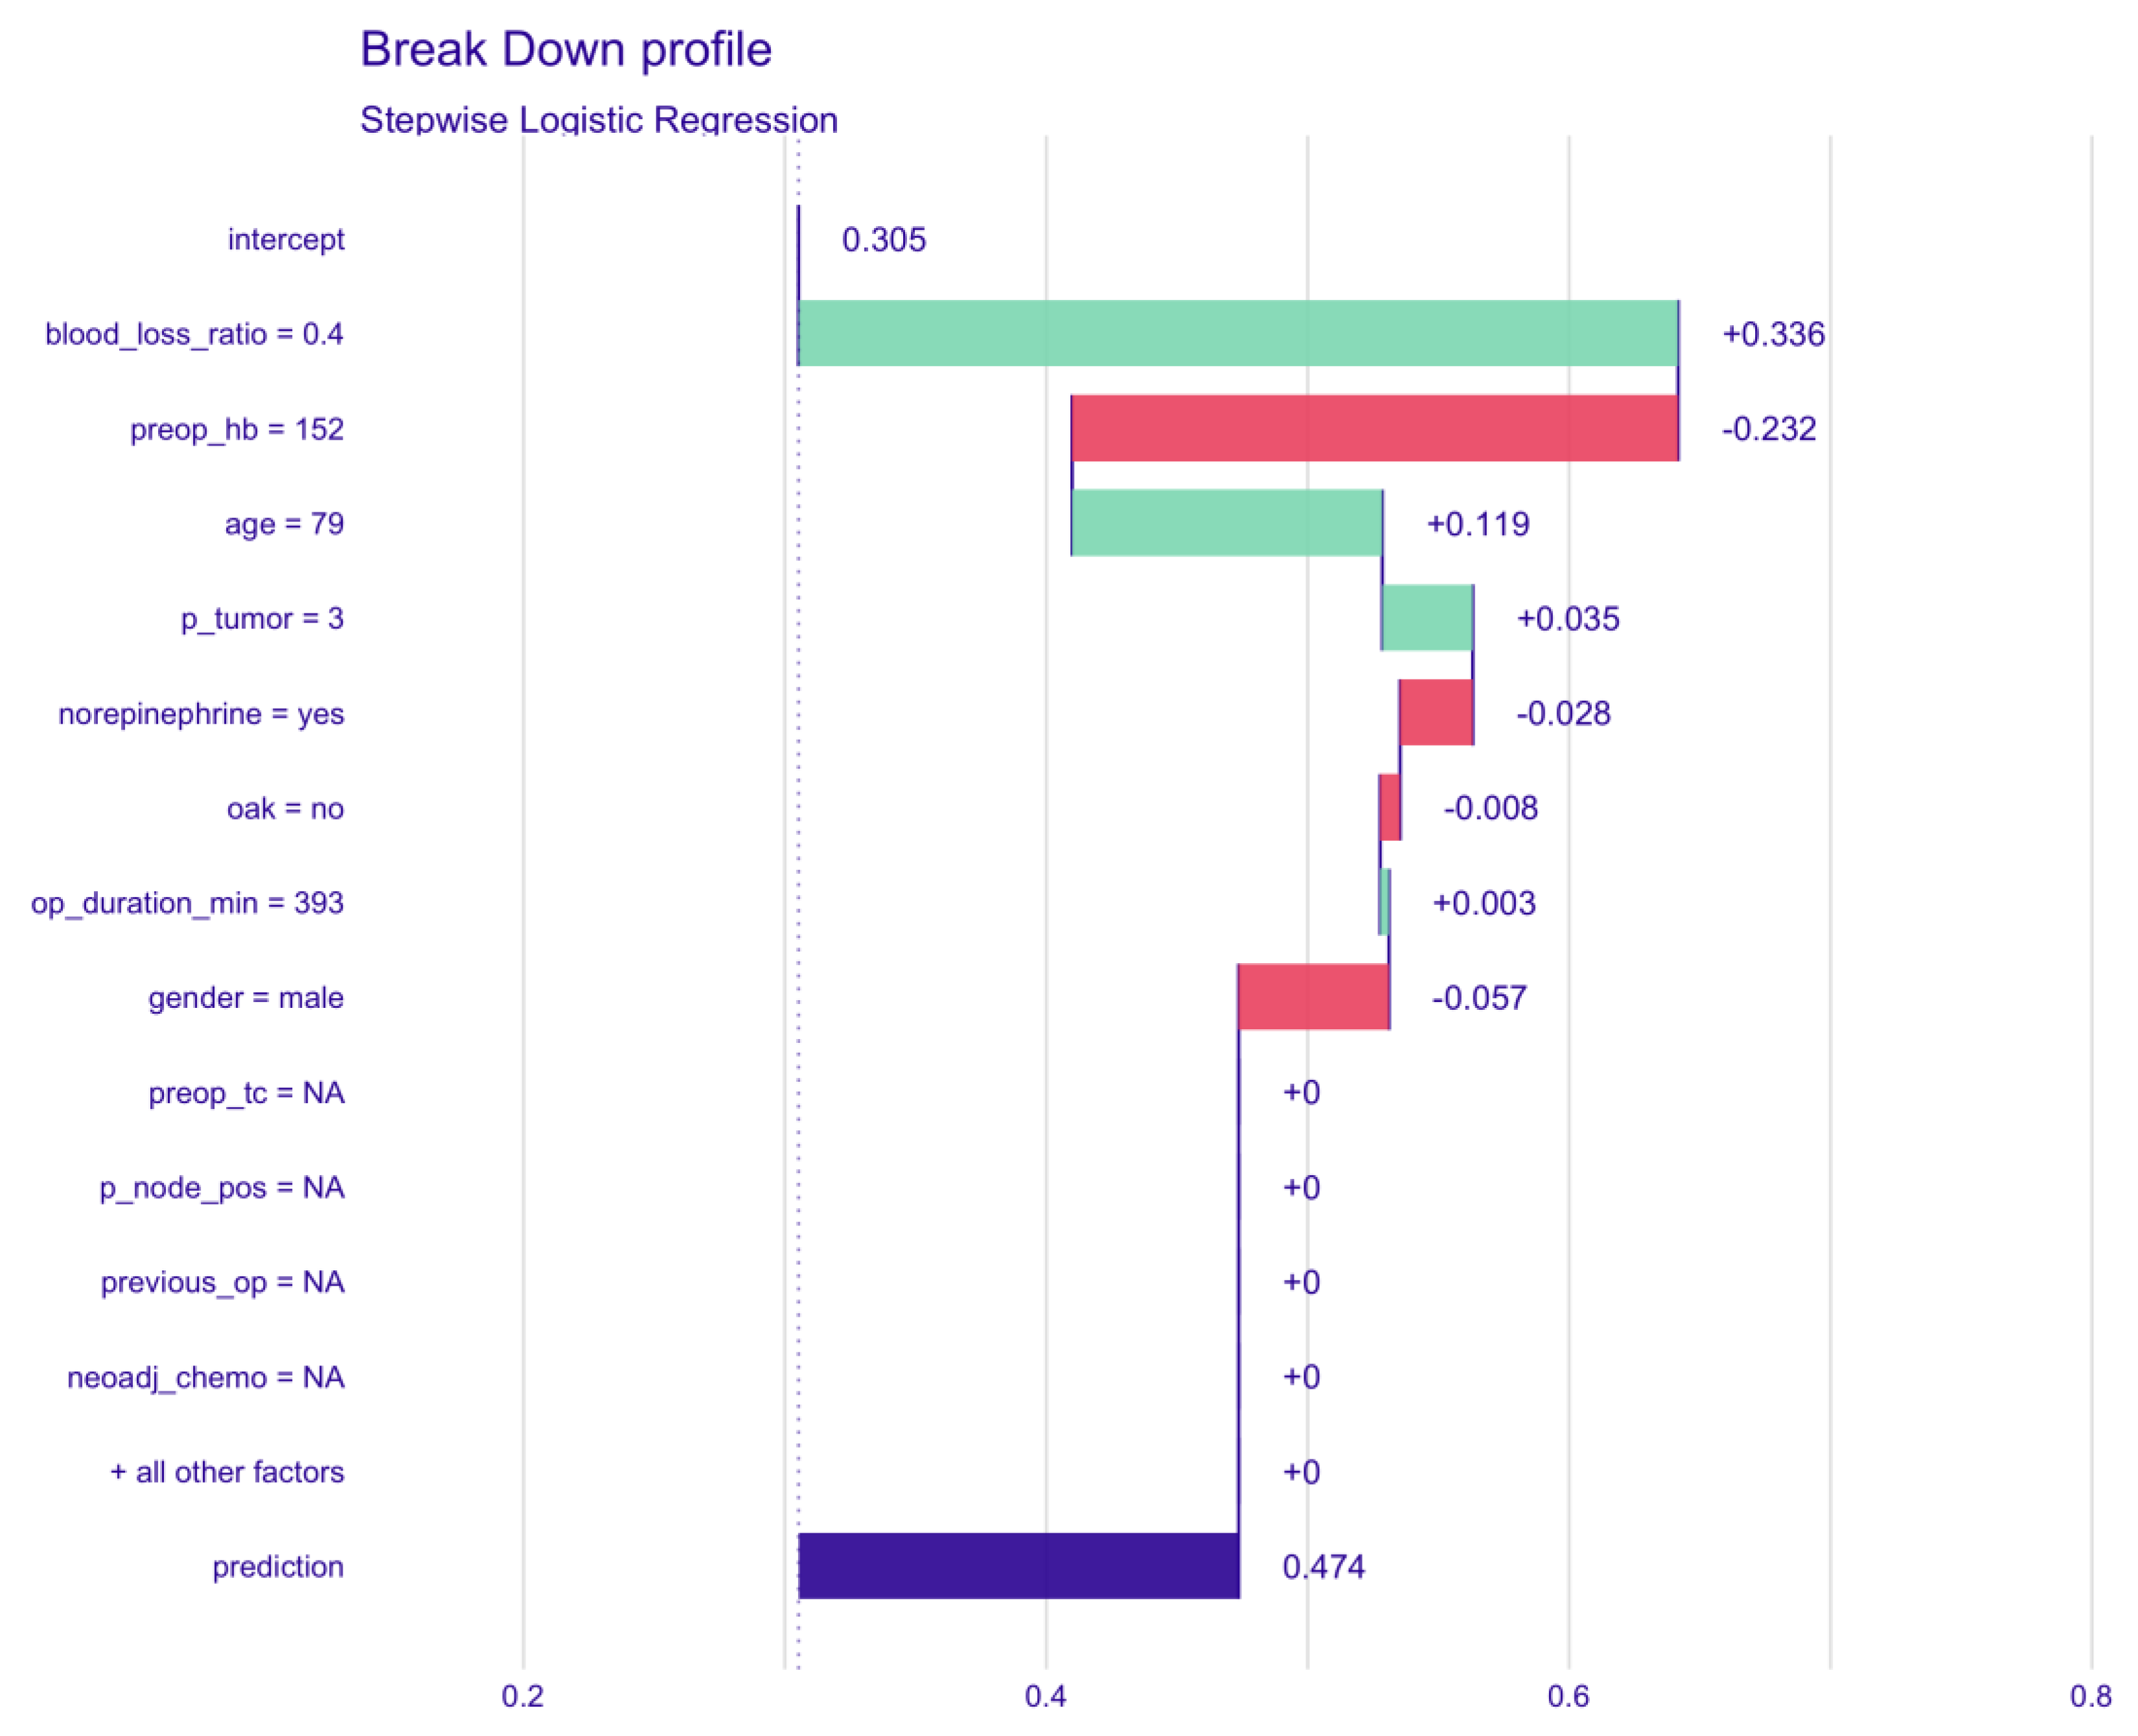Click the "Break Down profile" title

(566, 49)
